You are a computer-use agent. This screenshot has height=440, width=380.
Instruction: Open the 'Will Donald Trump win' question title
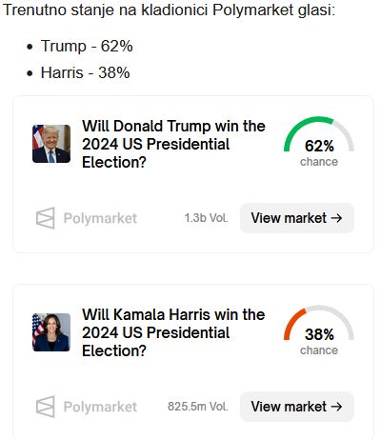[173, 144]
